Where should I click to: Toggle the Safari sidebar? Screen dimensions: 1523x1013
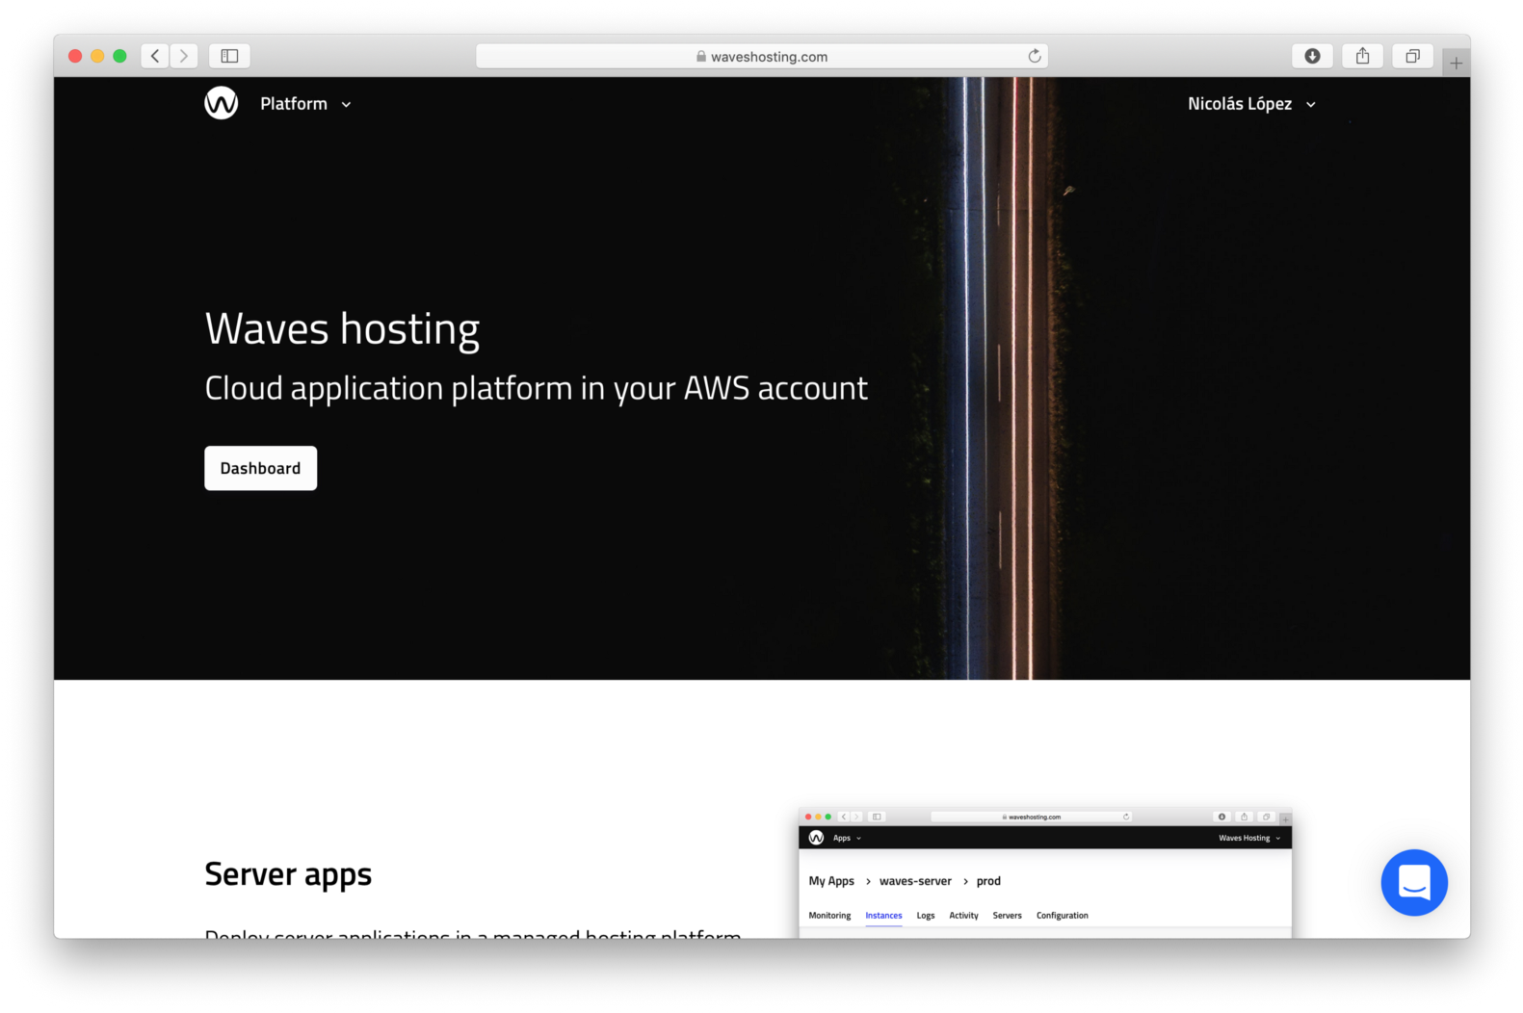pos(229,56)
